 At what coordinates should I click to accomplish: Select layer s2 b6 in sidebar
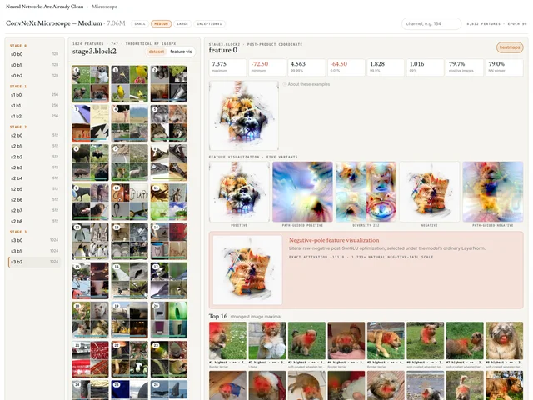[x=34, y=200]
